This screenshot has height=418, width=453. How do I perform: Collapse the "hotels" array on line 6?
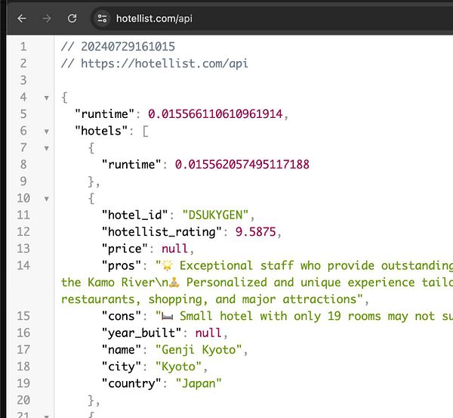coord(47,131)
